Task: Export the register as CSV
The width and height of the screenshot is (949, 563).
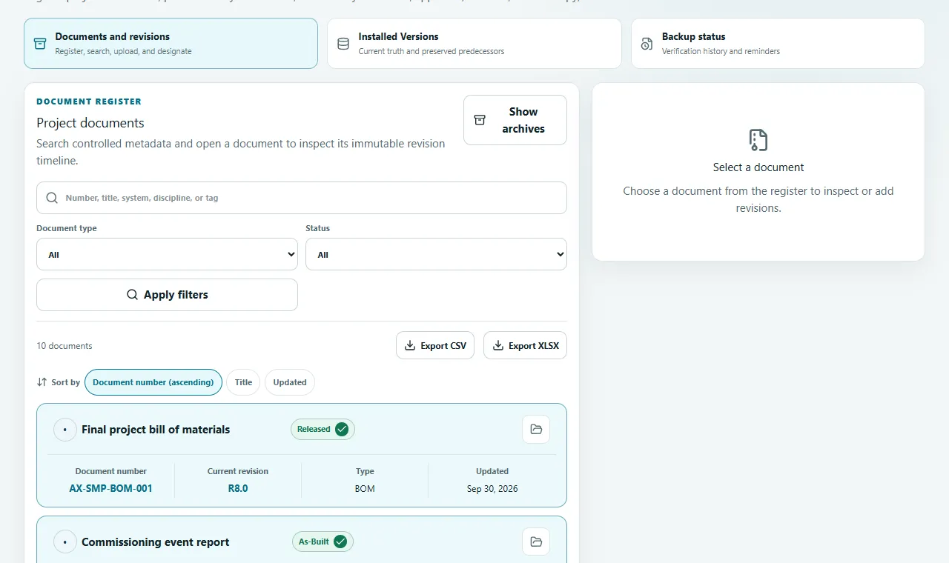Action: click(435, 345)
